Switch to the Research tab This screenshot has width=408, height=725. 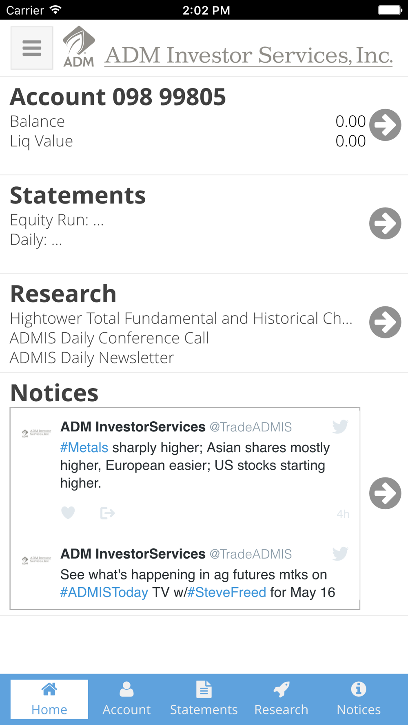282,699
